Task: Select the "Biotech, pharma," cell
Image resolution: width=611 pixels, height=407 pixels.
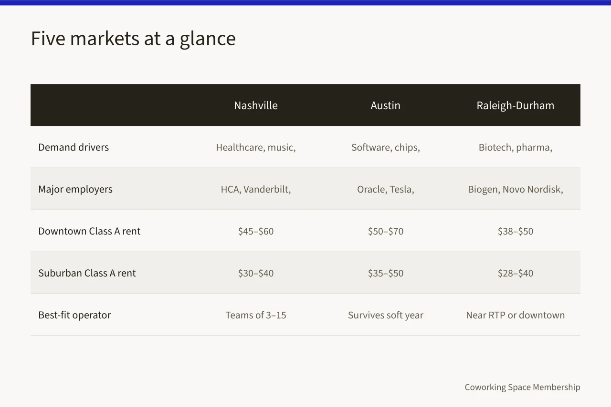Action: pos(516,147)
